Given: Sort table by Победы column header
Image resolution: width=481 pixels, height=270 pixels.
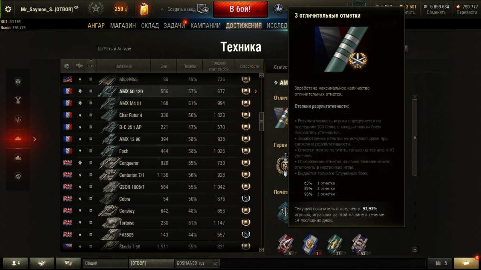Looking at the screenshot, I should (x=190, y=66).
